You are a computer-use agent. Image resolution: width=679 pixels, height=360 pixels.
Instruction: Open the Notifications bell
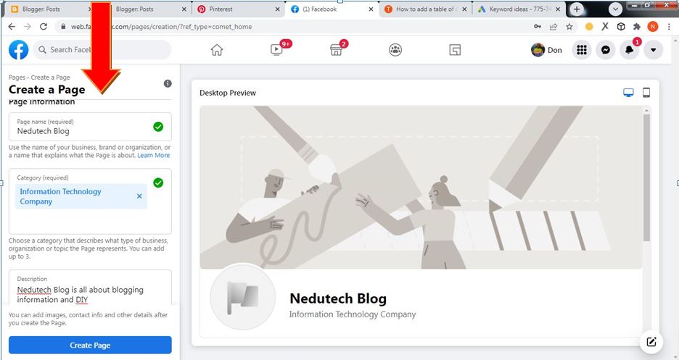[629, 50]
